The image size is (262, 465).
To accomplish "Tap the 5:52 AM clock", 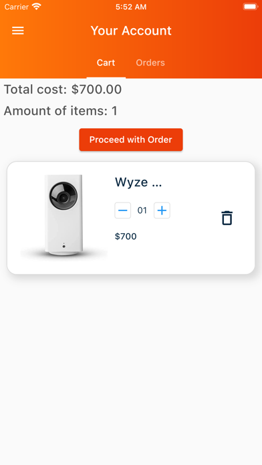I will tap(131, 7).
